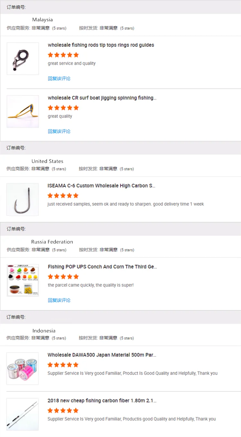
Task: Click the star rating for ISEAMA hook
Action: click(63, 196)
